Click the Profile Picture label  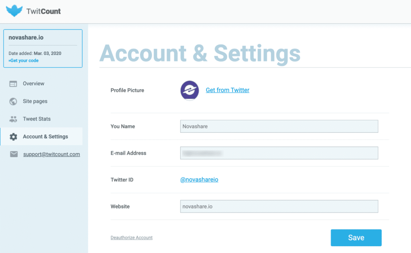point(127,90)
